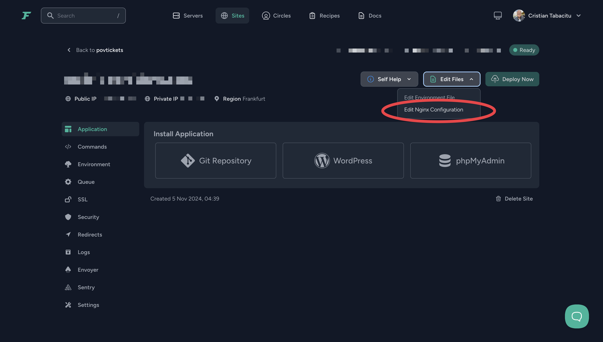This screenshot has height=342, width=603.
Task: Install from Git Repository
Action: click(216, 161)
